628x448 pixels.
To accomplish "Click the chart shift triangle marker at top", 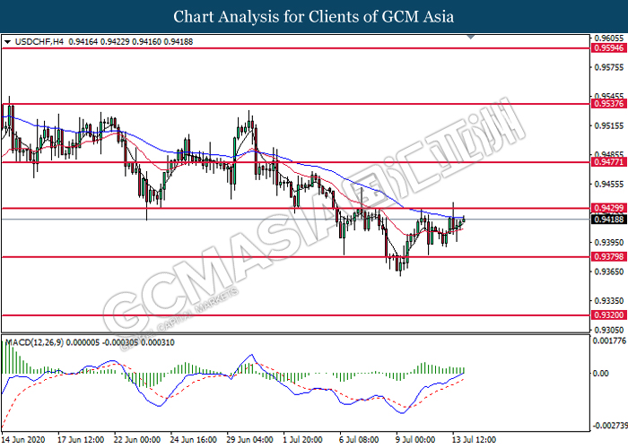I will [x=471, y=38].
